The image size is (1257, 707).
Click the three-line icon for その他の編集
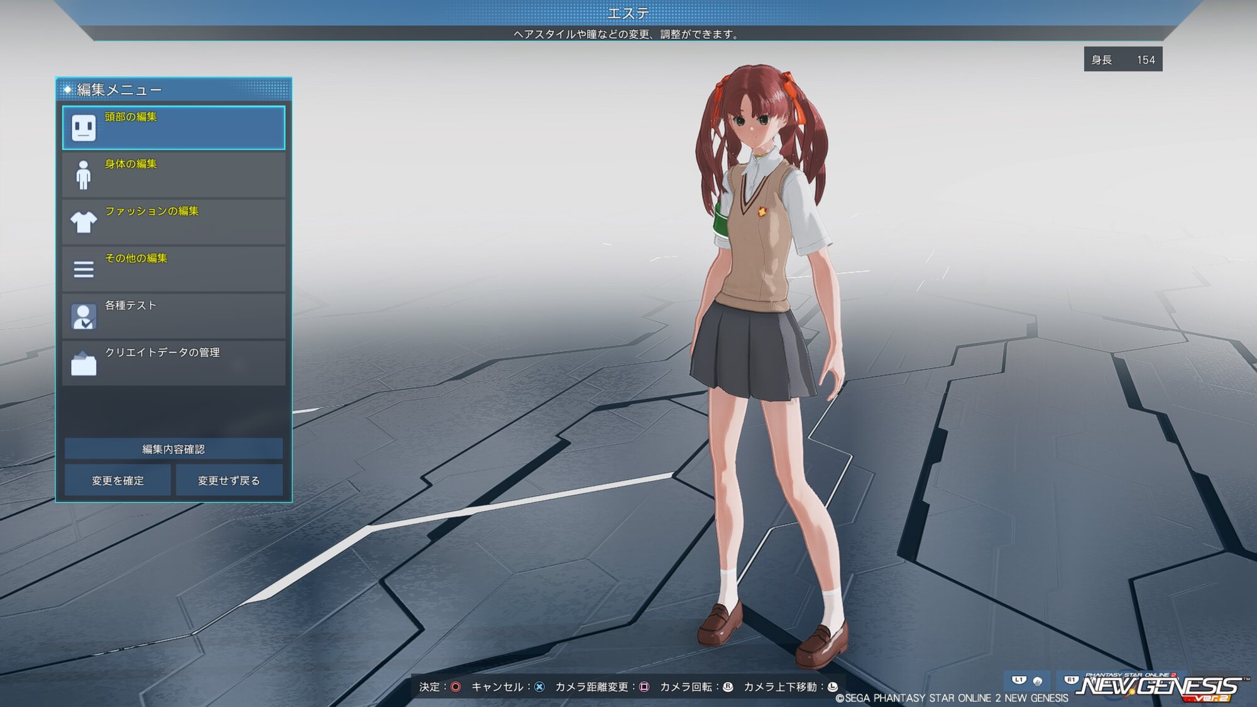pos(83,269)
